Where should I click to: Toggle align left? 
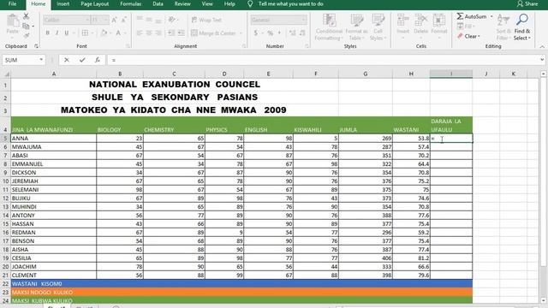tap(140, 33)
